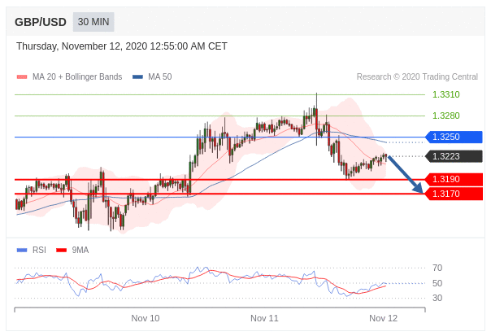This screenshot has width=491, height=336.
Task: Click the RSI 30 level label
Action: [437, 298]
